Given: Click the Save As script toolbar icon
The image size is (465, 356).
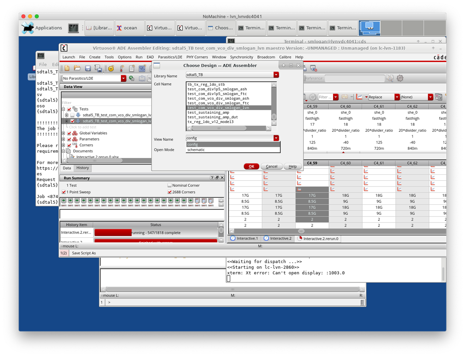Looking at the screenshot, I should (x=98, y=69).
